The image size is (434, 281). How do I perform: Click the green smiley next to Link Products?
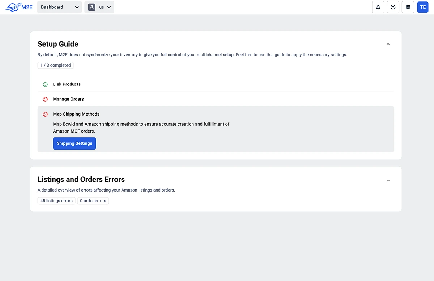[x=45, y=84]
